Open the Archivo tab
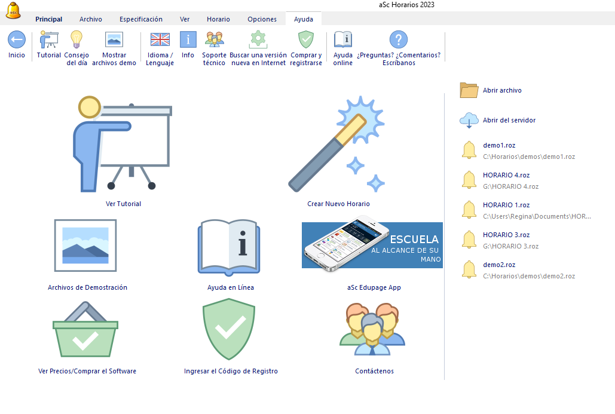The image size is (615, 414). [x=91, y=19]
